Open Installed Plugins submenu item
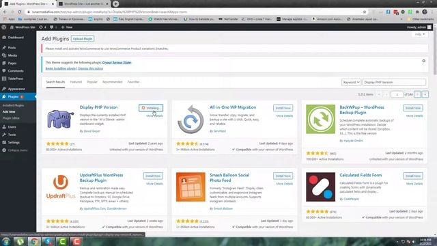 (13, 105)
